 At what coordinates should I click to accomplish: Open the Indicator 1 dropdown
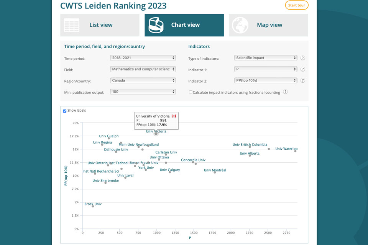[x=266, y=69]
